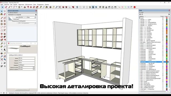Viewport: 171px width, 96px height.
Task: Toggle visibility checkbox for Layer0
Action: pos(163,18)
